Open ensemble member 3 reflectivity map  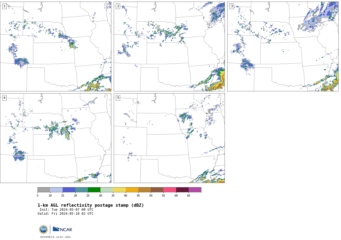[x=283, y=46]
